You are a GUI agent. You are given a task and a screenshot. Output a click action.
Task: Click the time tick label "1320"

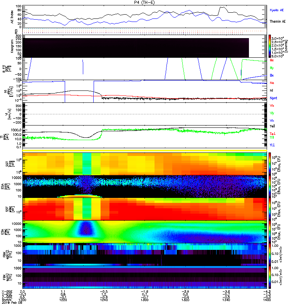point(185,300)
